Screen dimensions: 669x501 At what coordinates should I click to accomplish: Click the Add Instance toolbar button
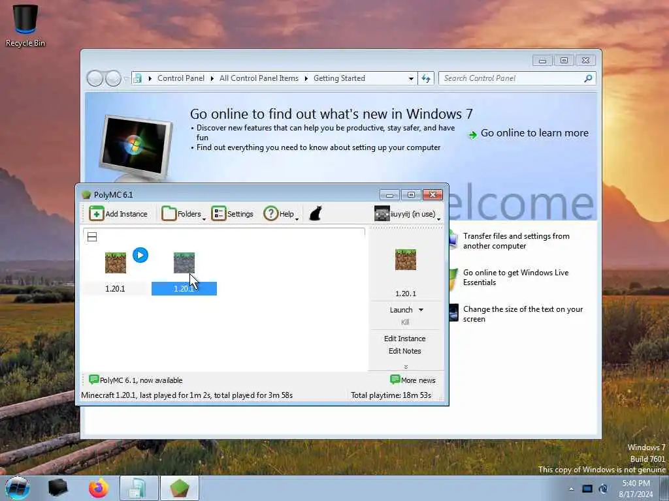(x=118, y=213)
